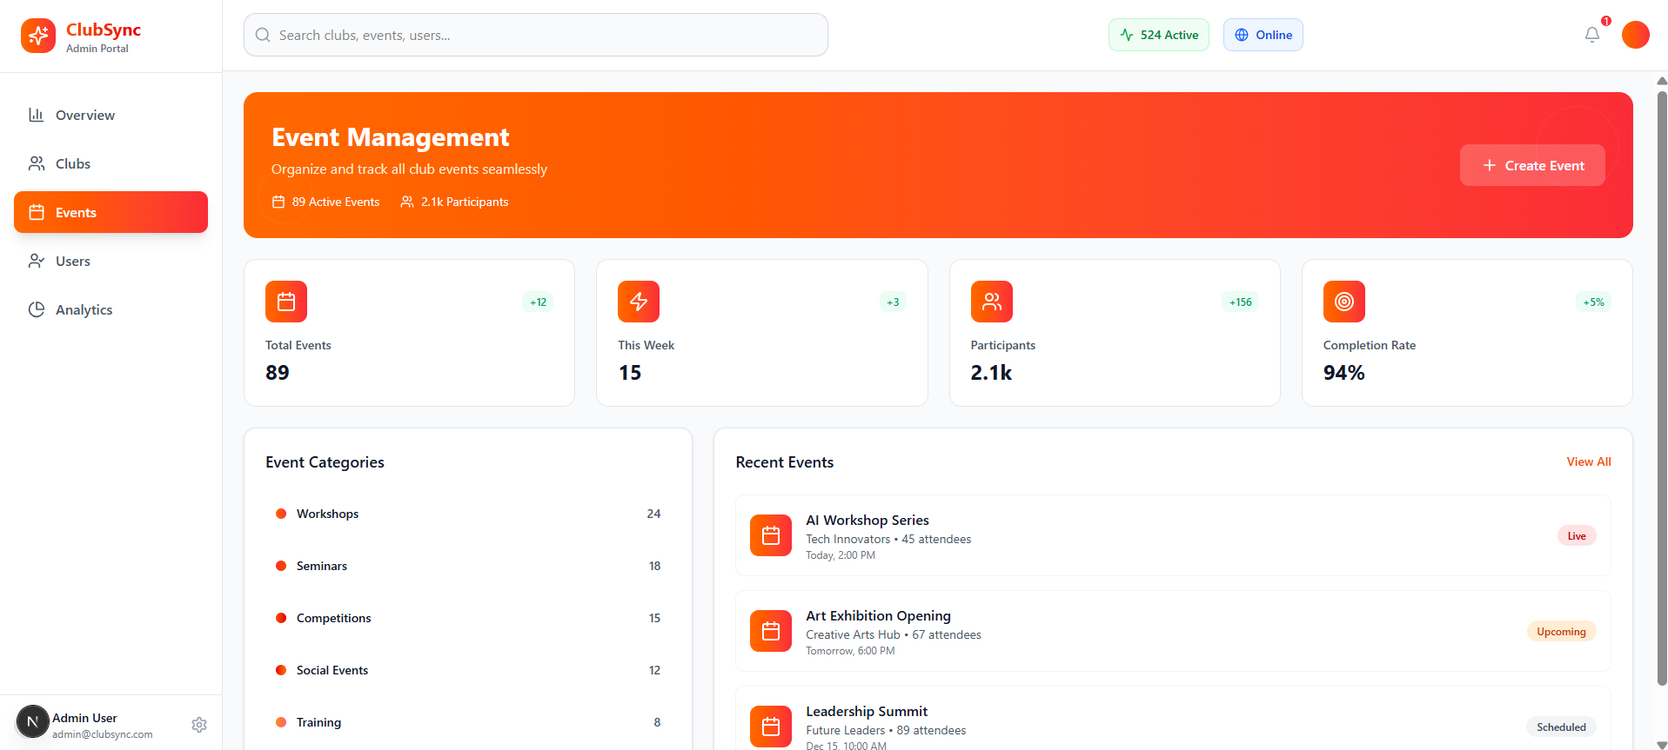Click the search magnifier icon
This screenshot has height=750, width=1668.
(x=263, y=35)
